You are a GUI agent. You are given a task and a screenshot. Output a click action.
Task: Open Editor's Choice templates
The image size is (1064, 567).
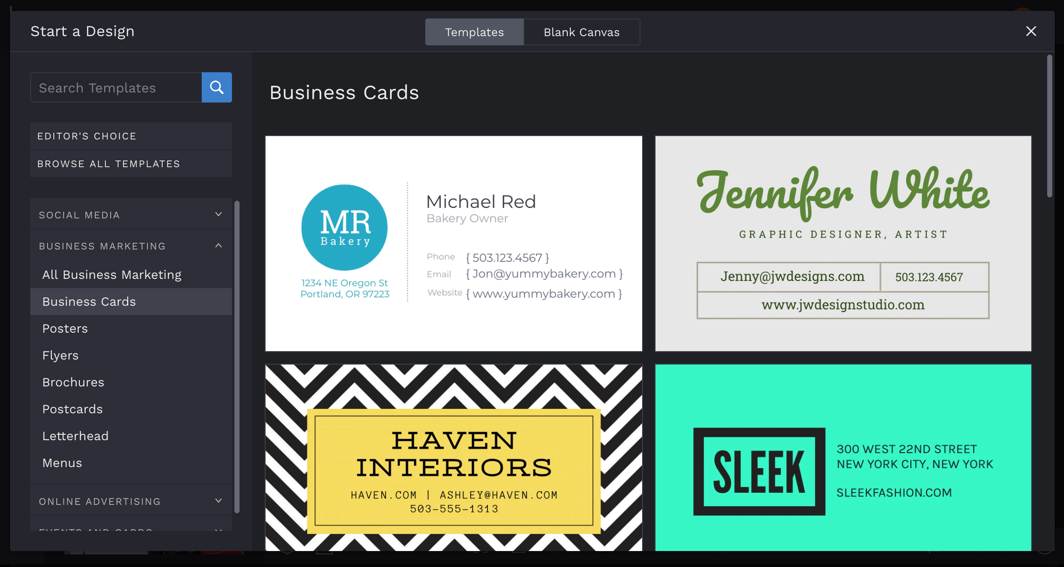pyautogui.click(x=131, y=136)
